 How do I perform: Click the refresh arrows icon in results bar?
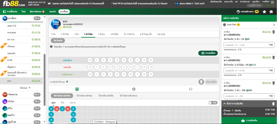pos(190,89)
